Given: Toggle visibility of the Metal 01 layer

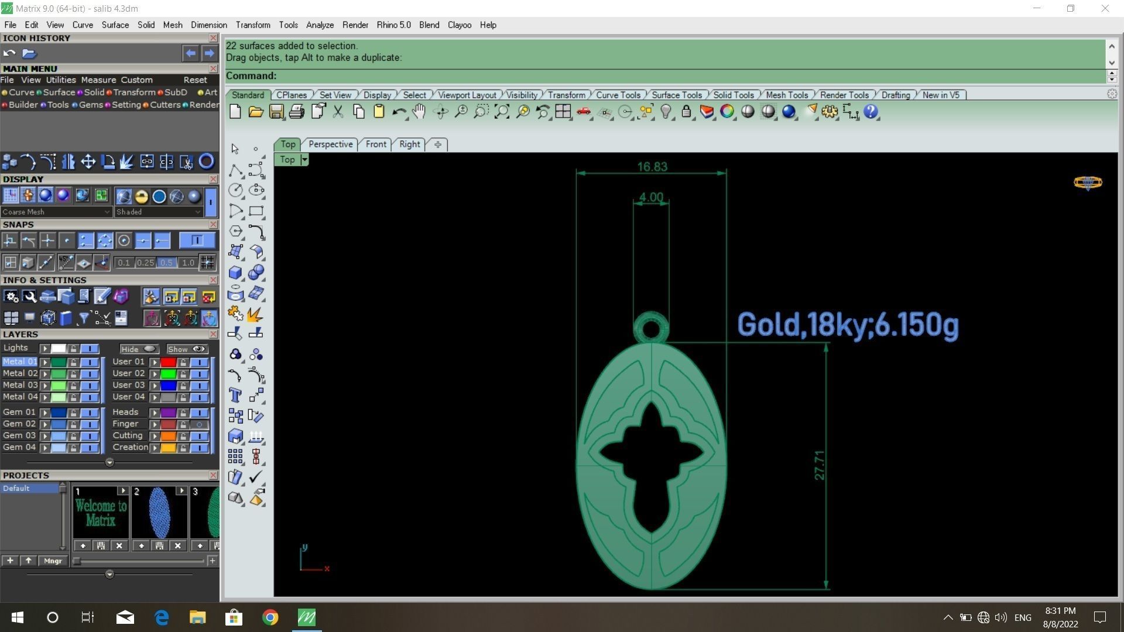Looking at the screenshot, I should (x=89, y=362).
